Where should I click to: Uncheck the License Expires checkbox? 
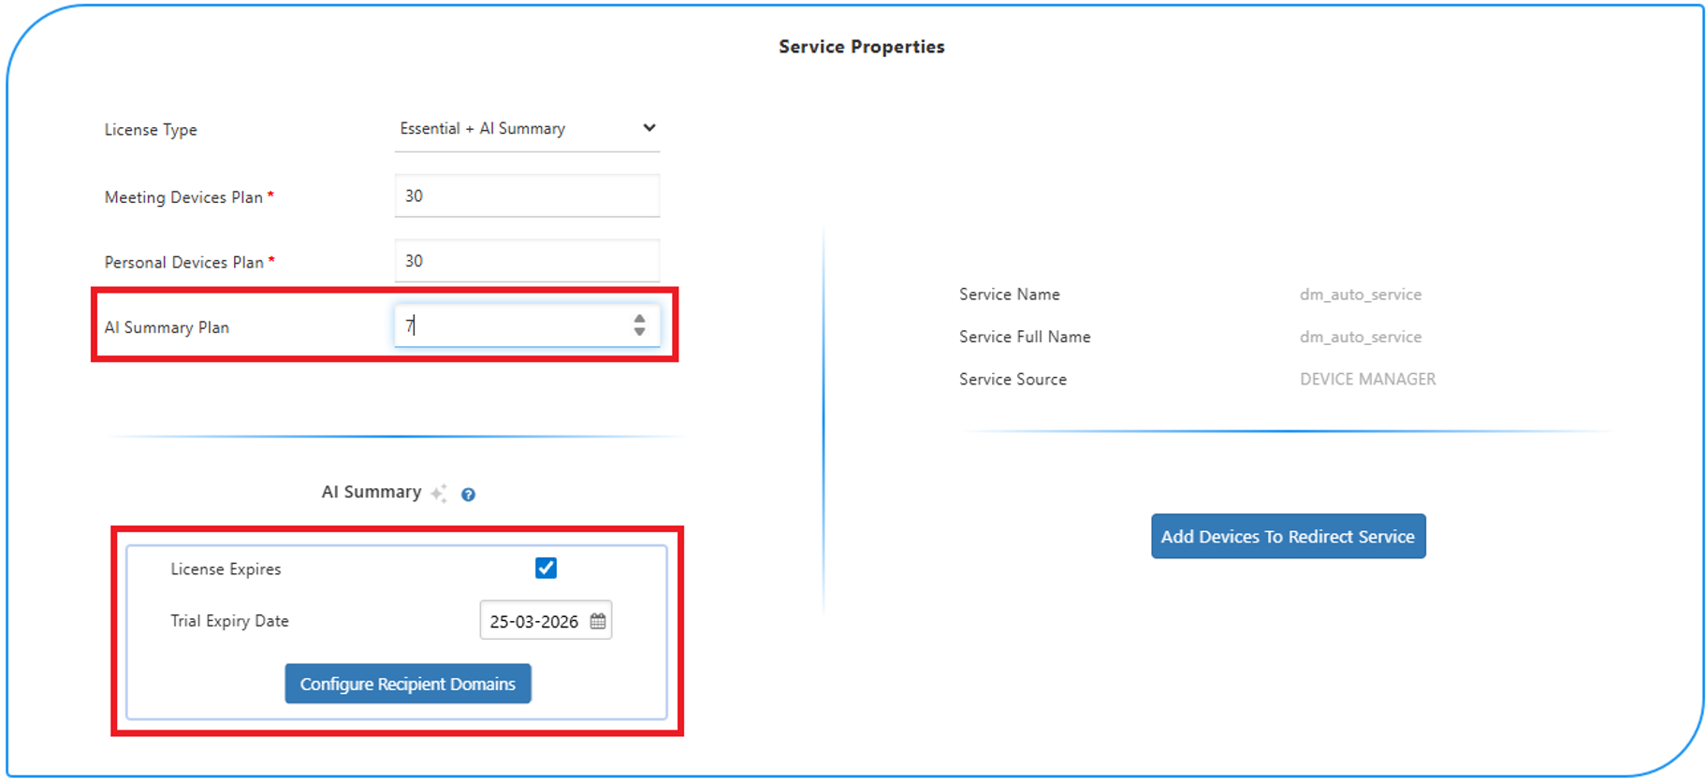546,568
